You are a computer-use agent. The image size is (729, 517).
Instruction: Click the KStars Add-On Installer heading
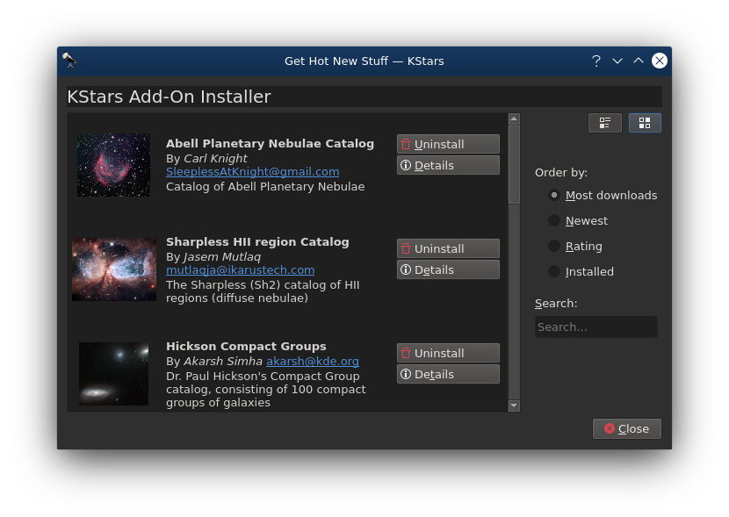pyautogui.click(x=169, y=97)
